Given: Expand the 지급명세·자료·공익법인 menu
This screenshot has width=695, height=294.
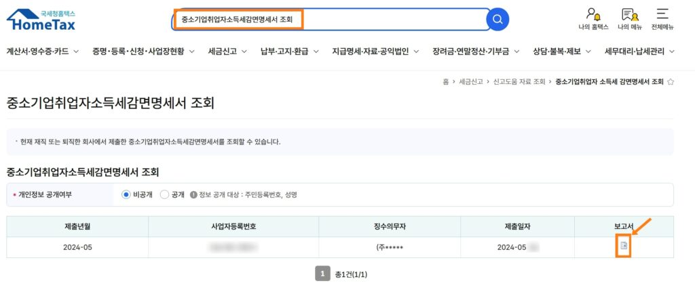Looking at the screenshot, I should [375, 51].
